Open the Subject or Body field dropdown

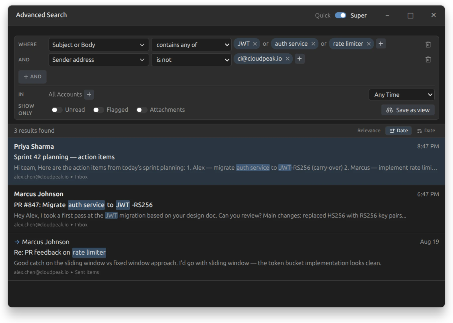[x=99, y=45]
